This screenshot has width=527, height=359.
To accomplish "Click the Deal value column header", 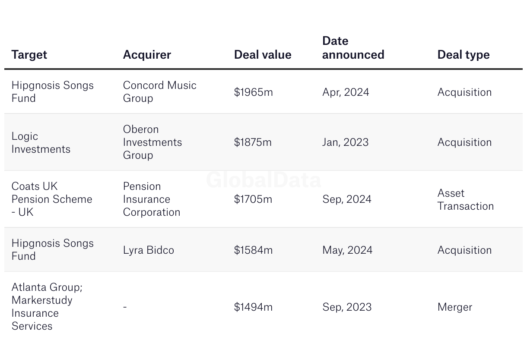I will pos(263,55).
